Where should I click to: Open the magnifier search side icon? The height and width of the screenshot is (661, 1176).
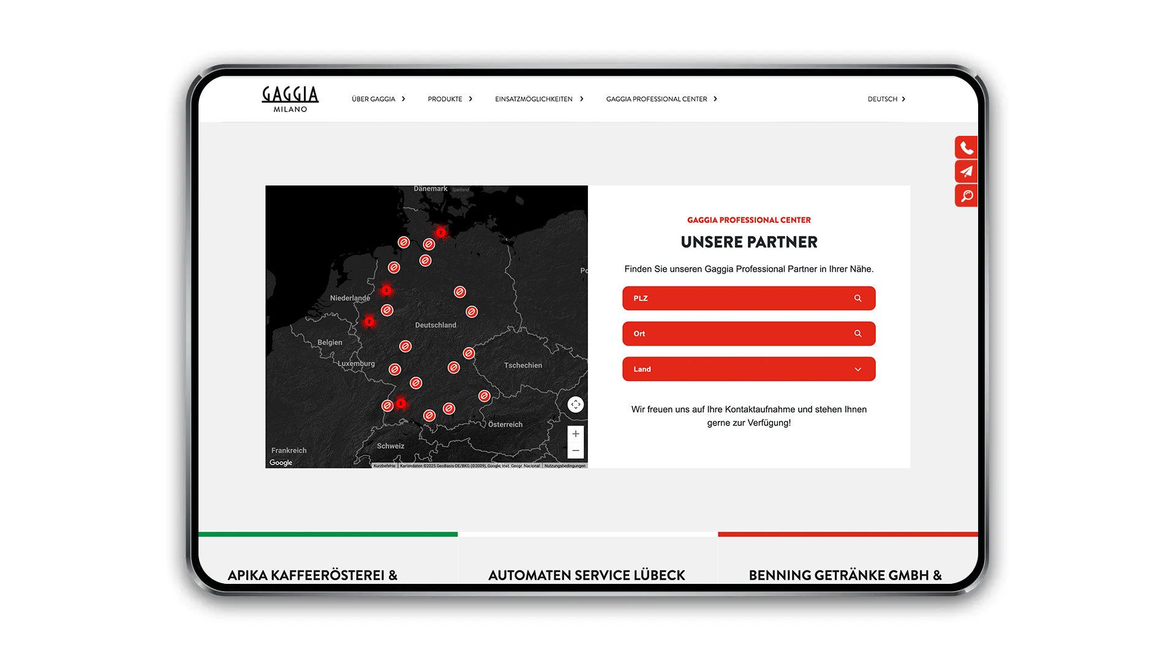[x=966, y=196]
